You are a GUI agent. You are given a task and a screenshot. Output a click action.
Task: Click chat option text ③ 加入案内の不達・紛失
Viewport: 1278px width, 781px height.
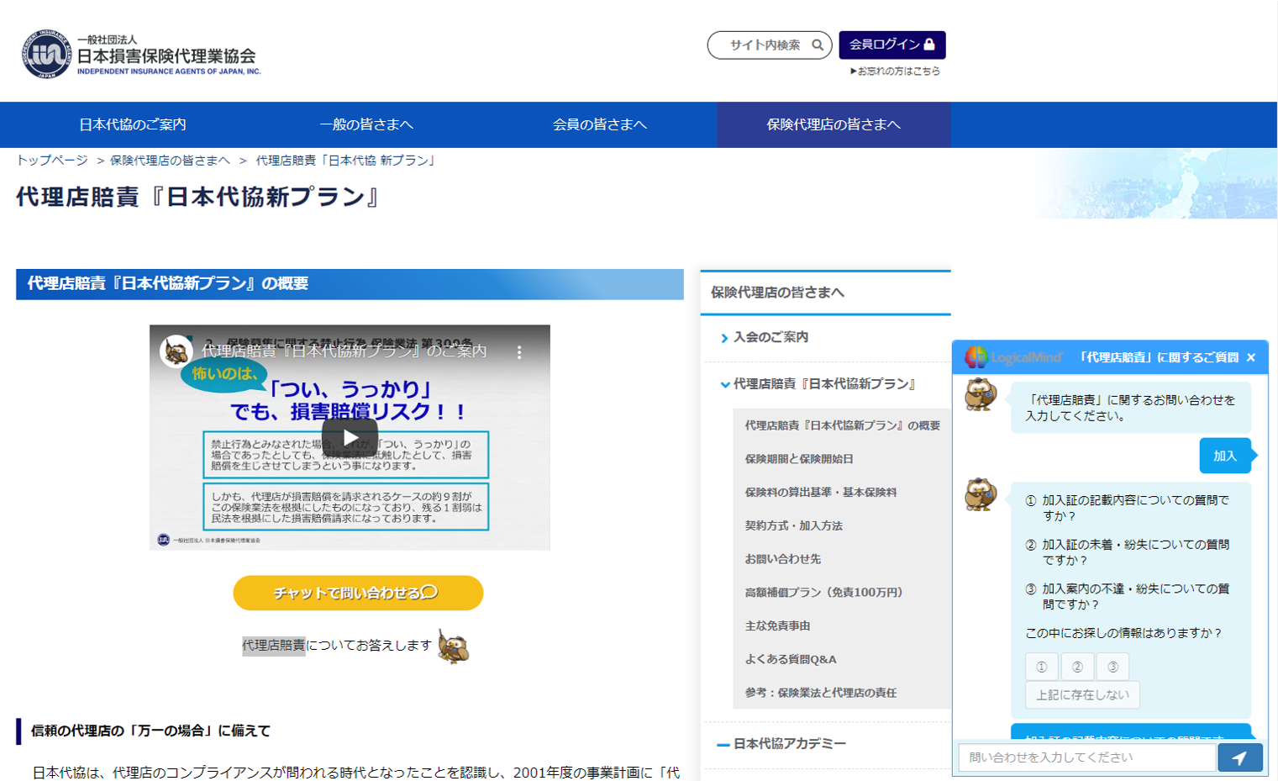pyautogui.click(x=1128, y=597)
